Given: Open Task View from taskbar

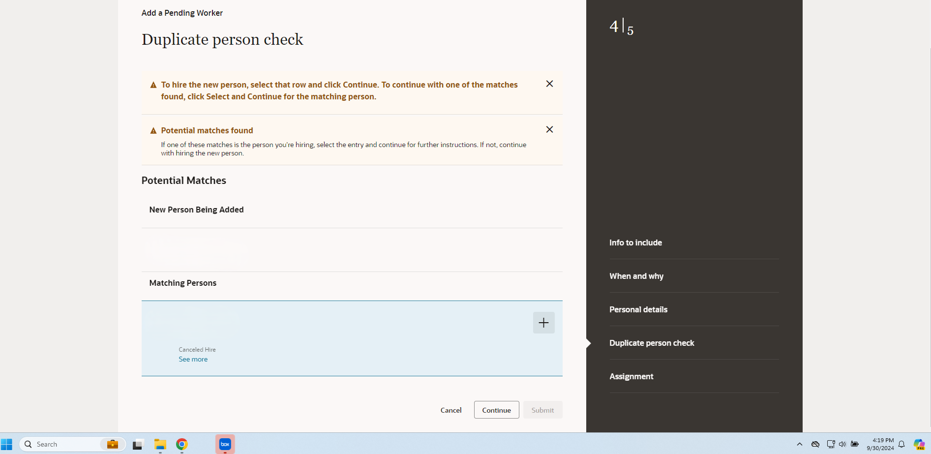Looking at the screenshot, I should [x=138, y=444].
